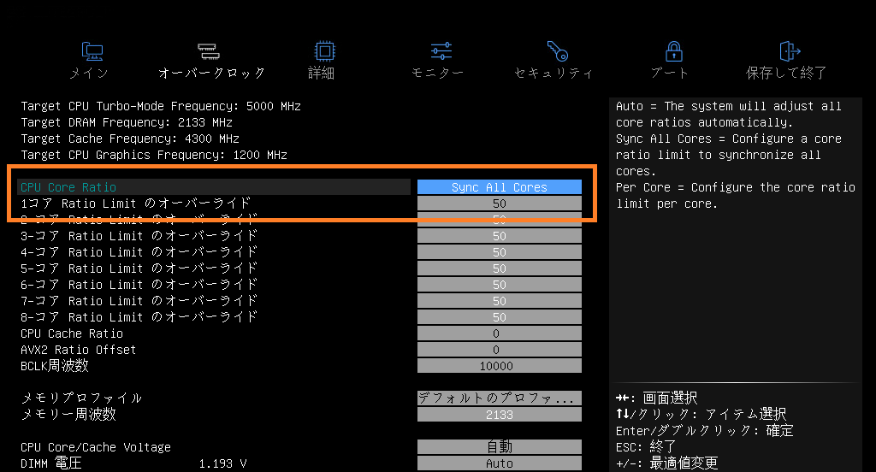Select the AVX2 Ratio Offset value field
This screenshot has height=472, width=876.
pos(500,350)
